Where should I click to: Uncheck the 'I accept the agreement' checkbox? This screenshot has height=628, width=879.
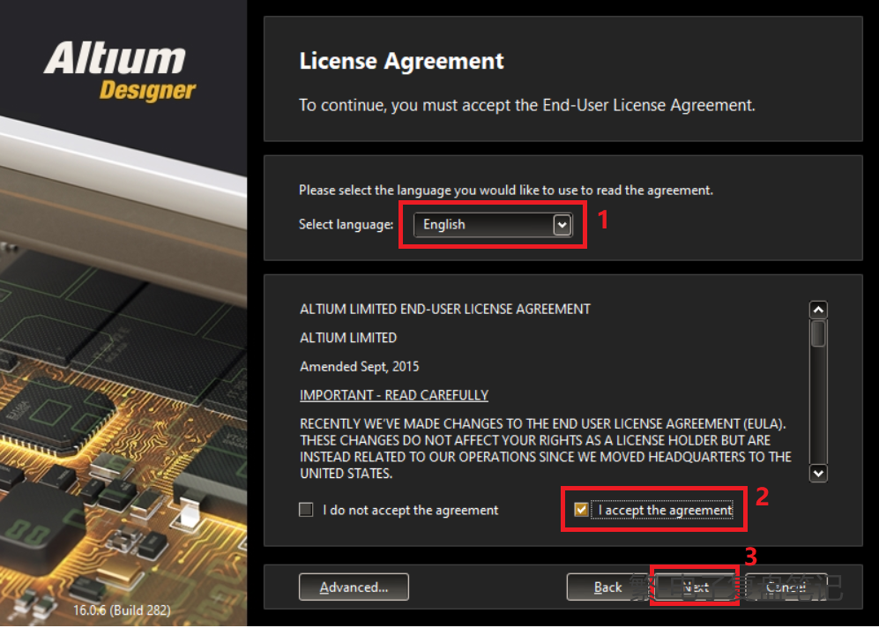(x=581, y=510)
